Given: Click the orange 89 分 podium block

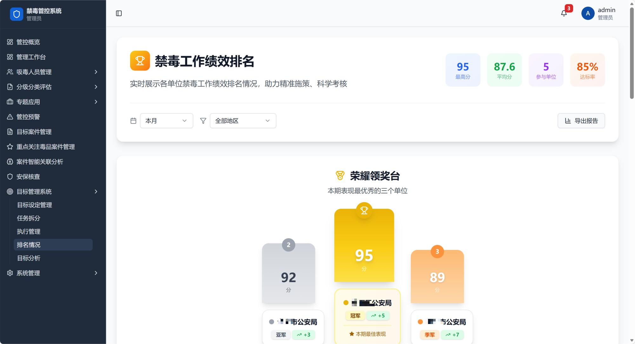Looking at the screenshot, I should pyautogui.click(x=437, y=276).
